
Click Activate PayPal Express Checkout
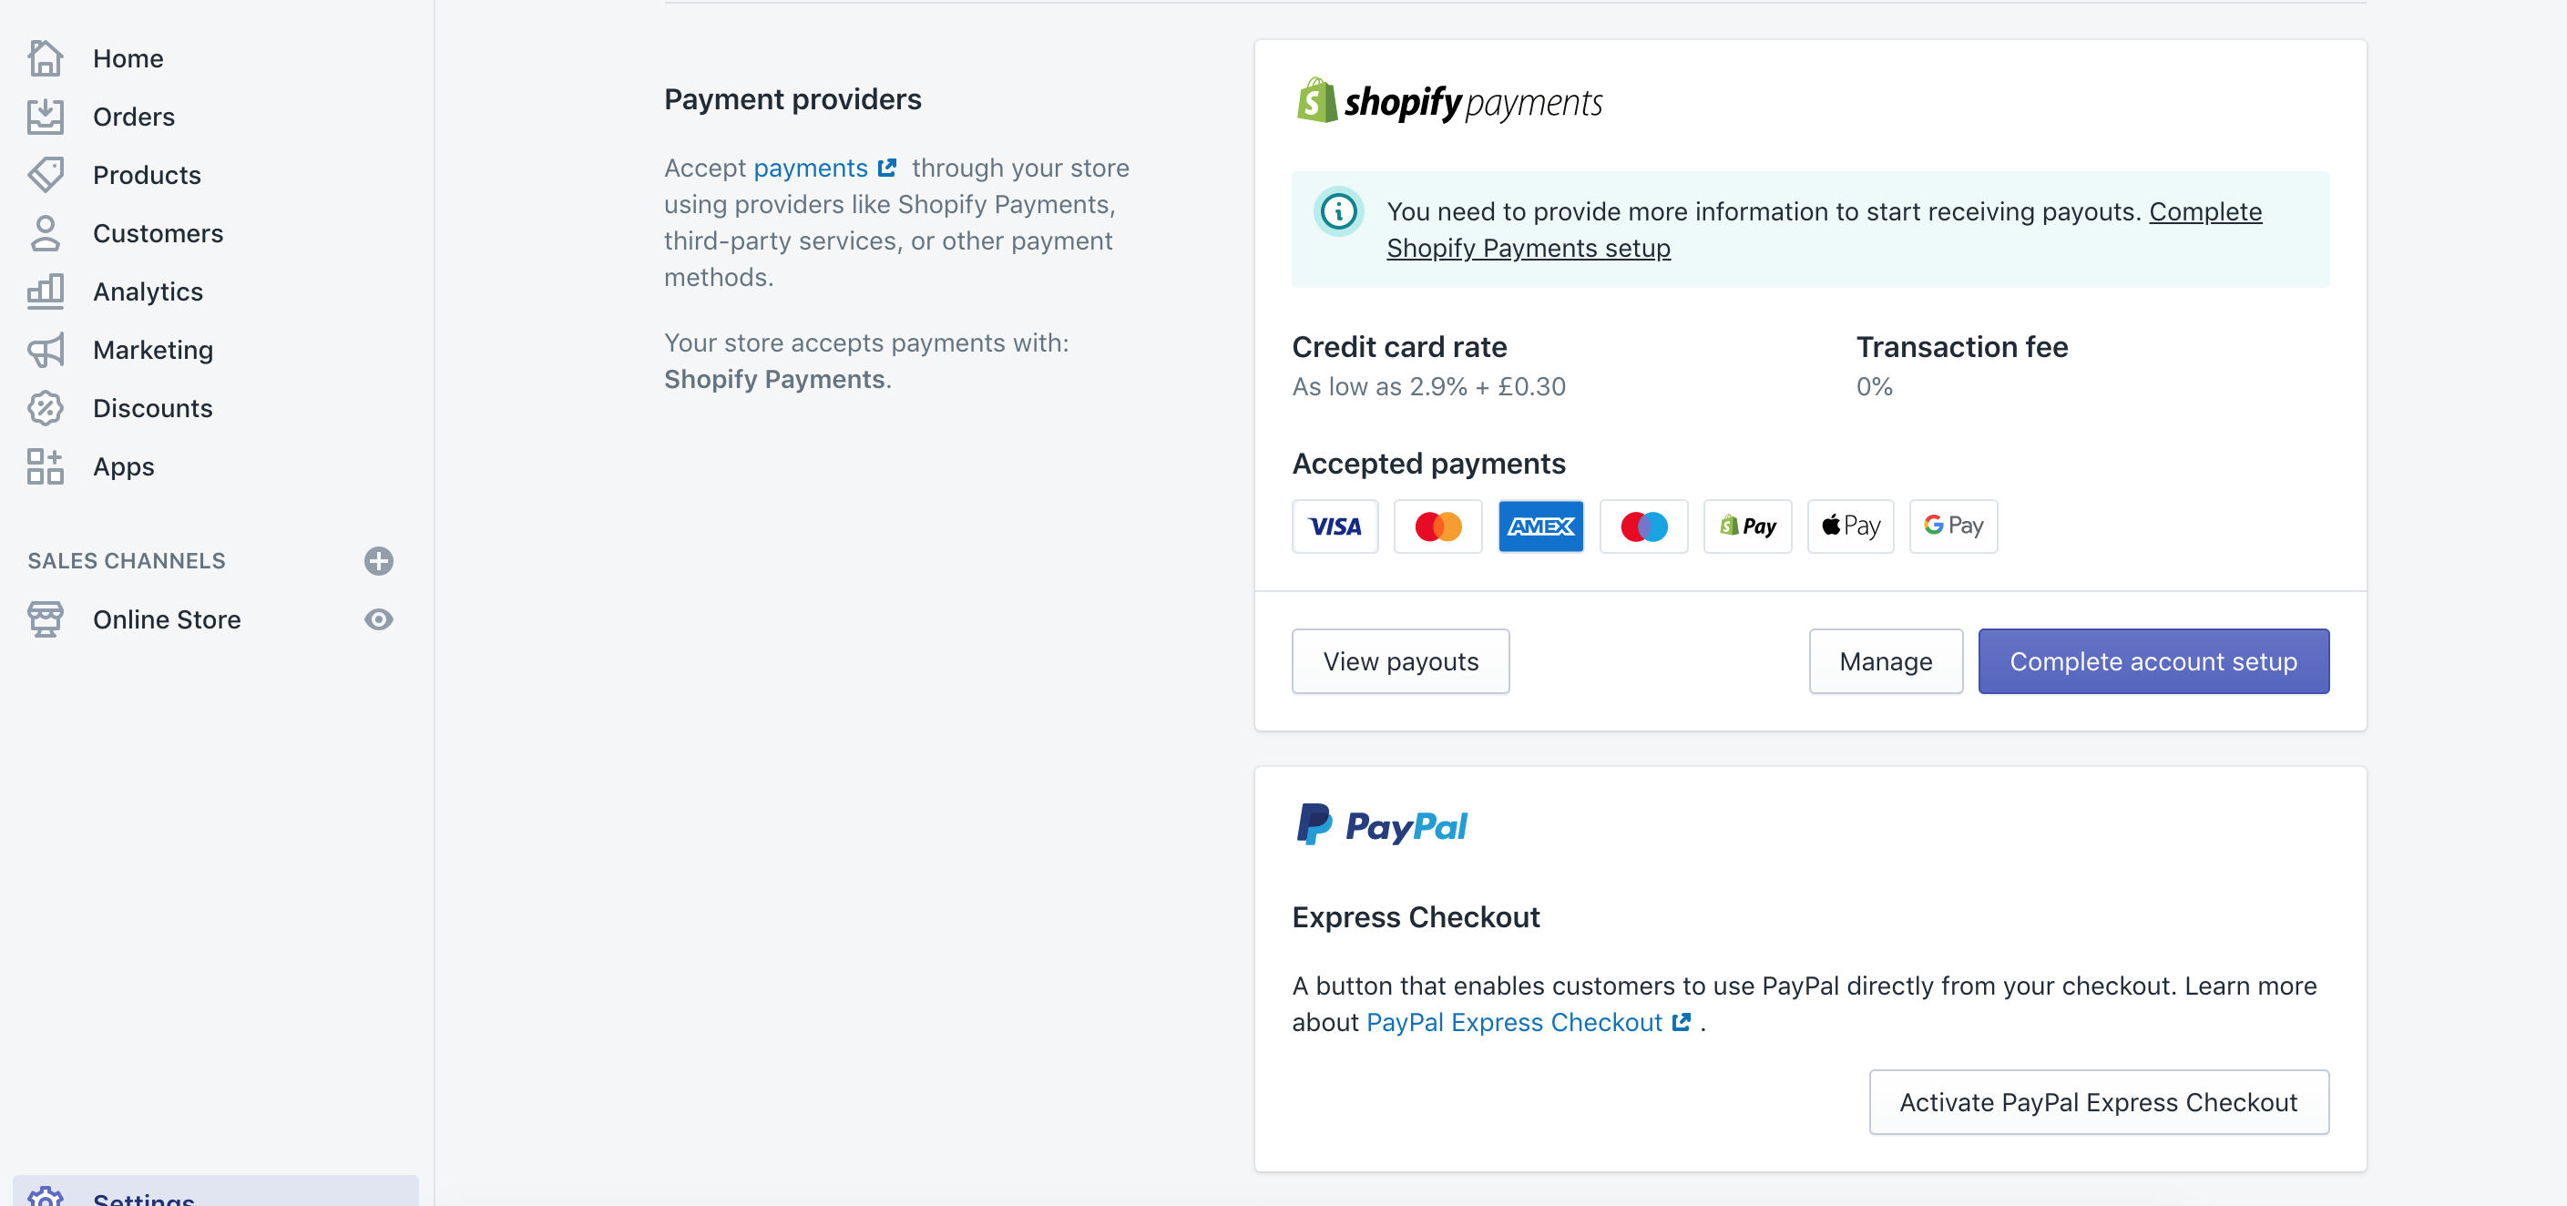2099,1102
